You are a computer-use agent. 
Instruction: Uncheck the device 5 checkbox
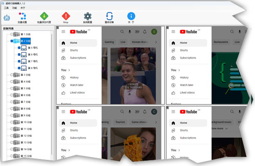[19, 48]
